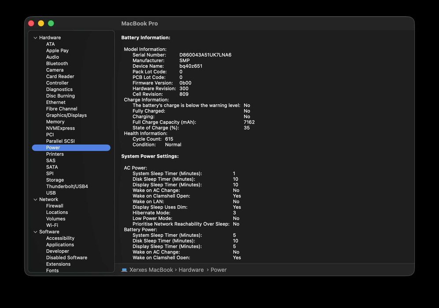Viewport: 439px width, 308px height.
Task: Open the Controller entry
Action: click(57, 83)
